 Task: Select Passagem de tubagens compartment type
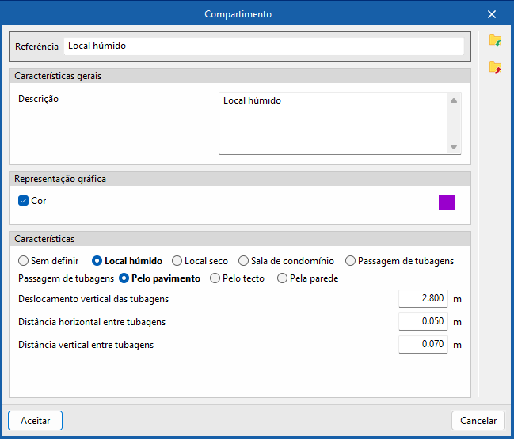351,261
